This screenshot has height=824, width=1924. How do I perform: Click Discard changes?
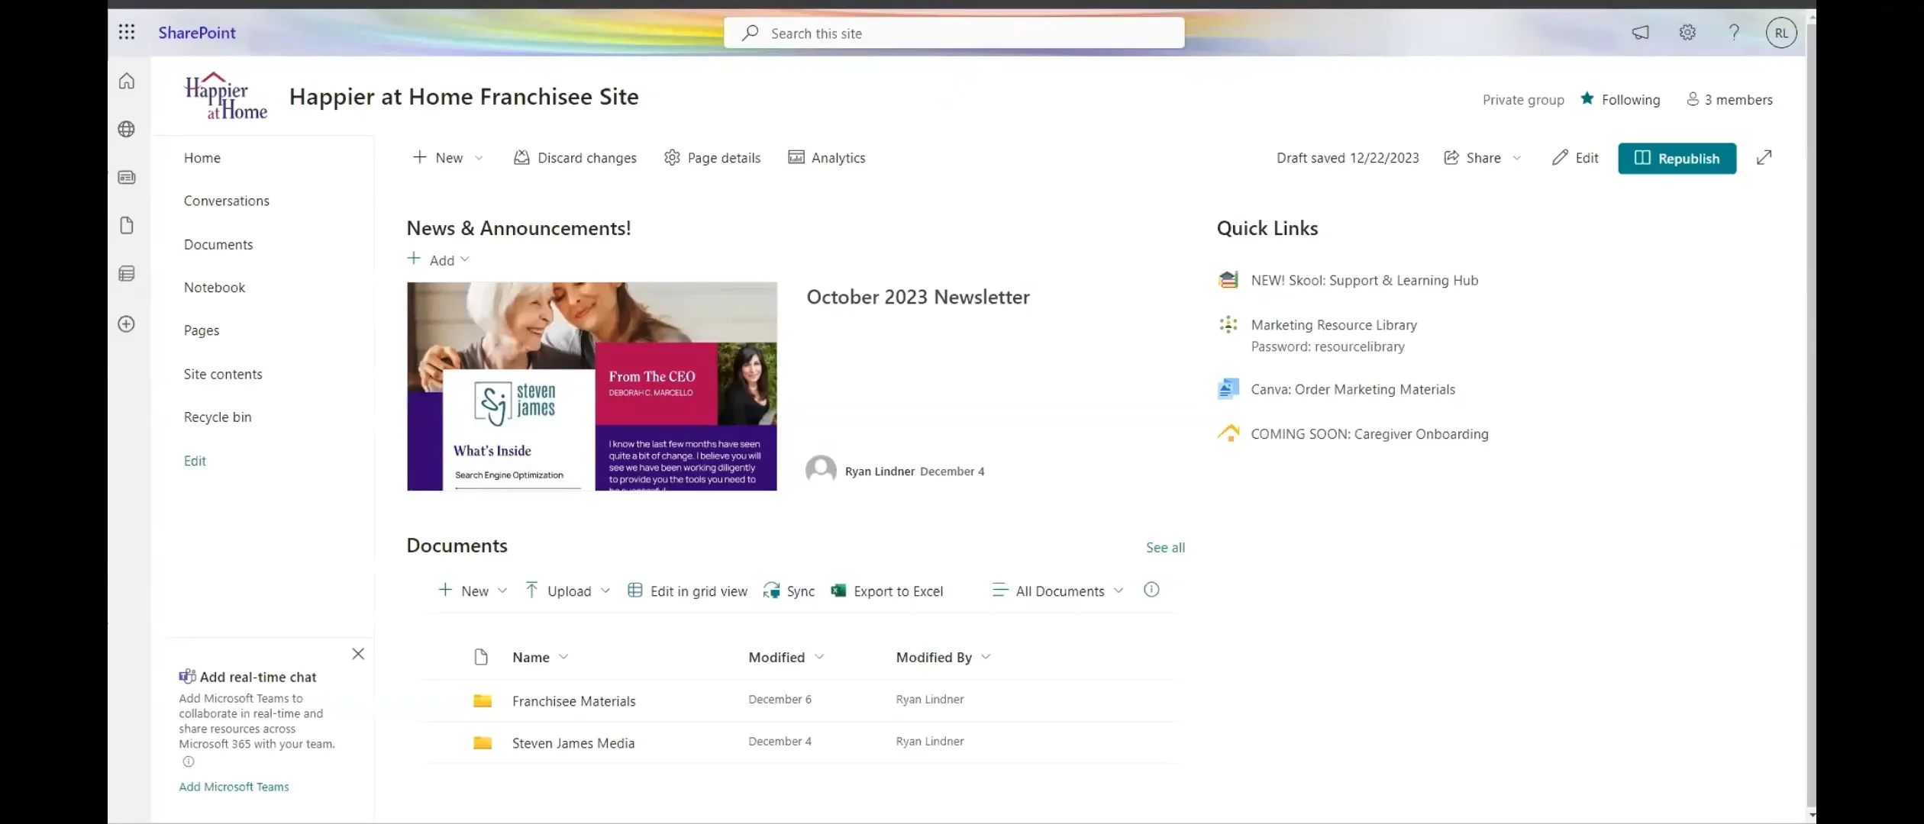click(575, 157)
